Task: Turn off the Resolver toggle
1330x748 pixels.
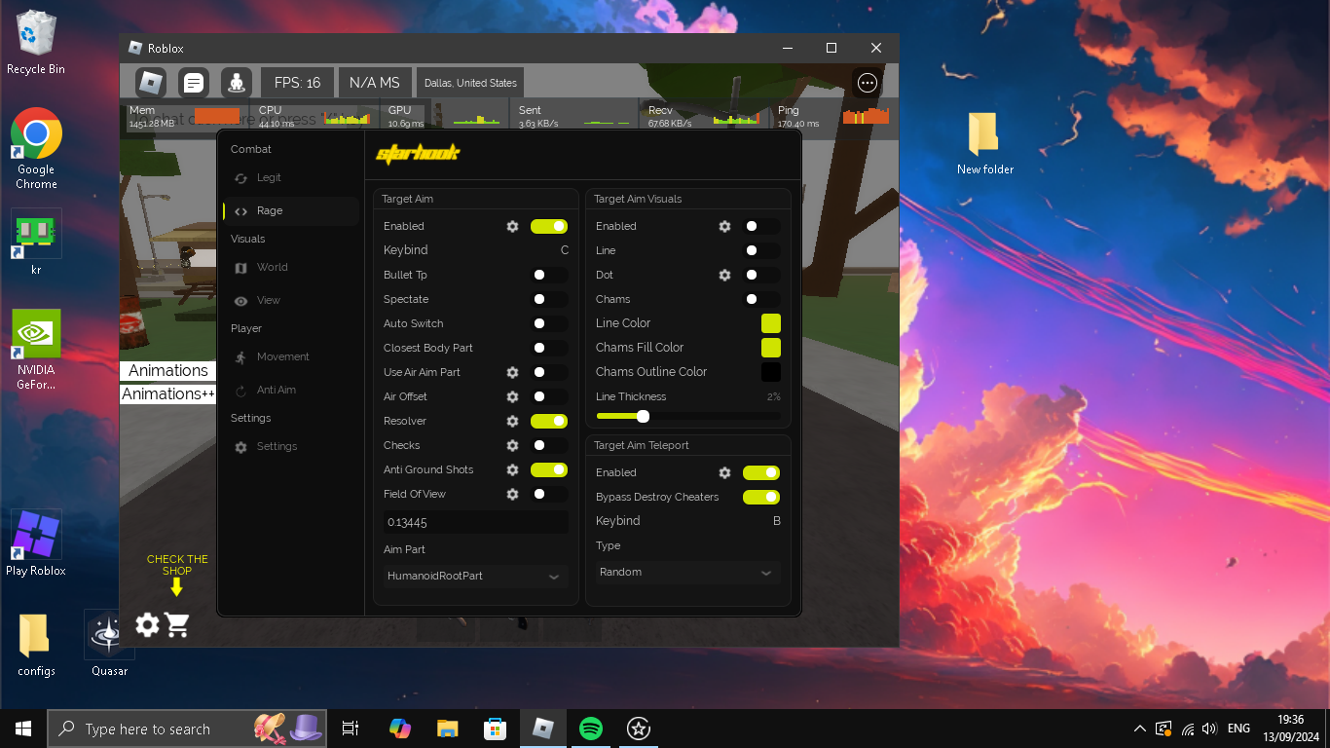Action: 549,421
